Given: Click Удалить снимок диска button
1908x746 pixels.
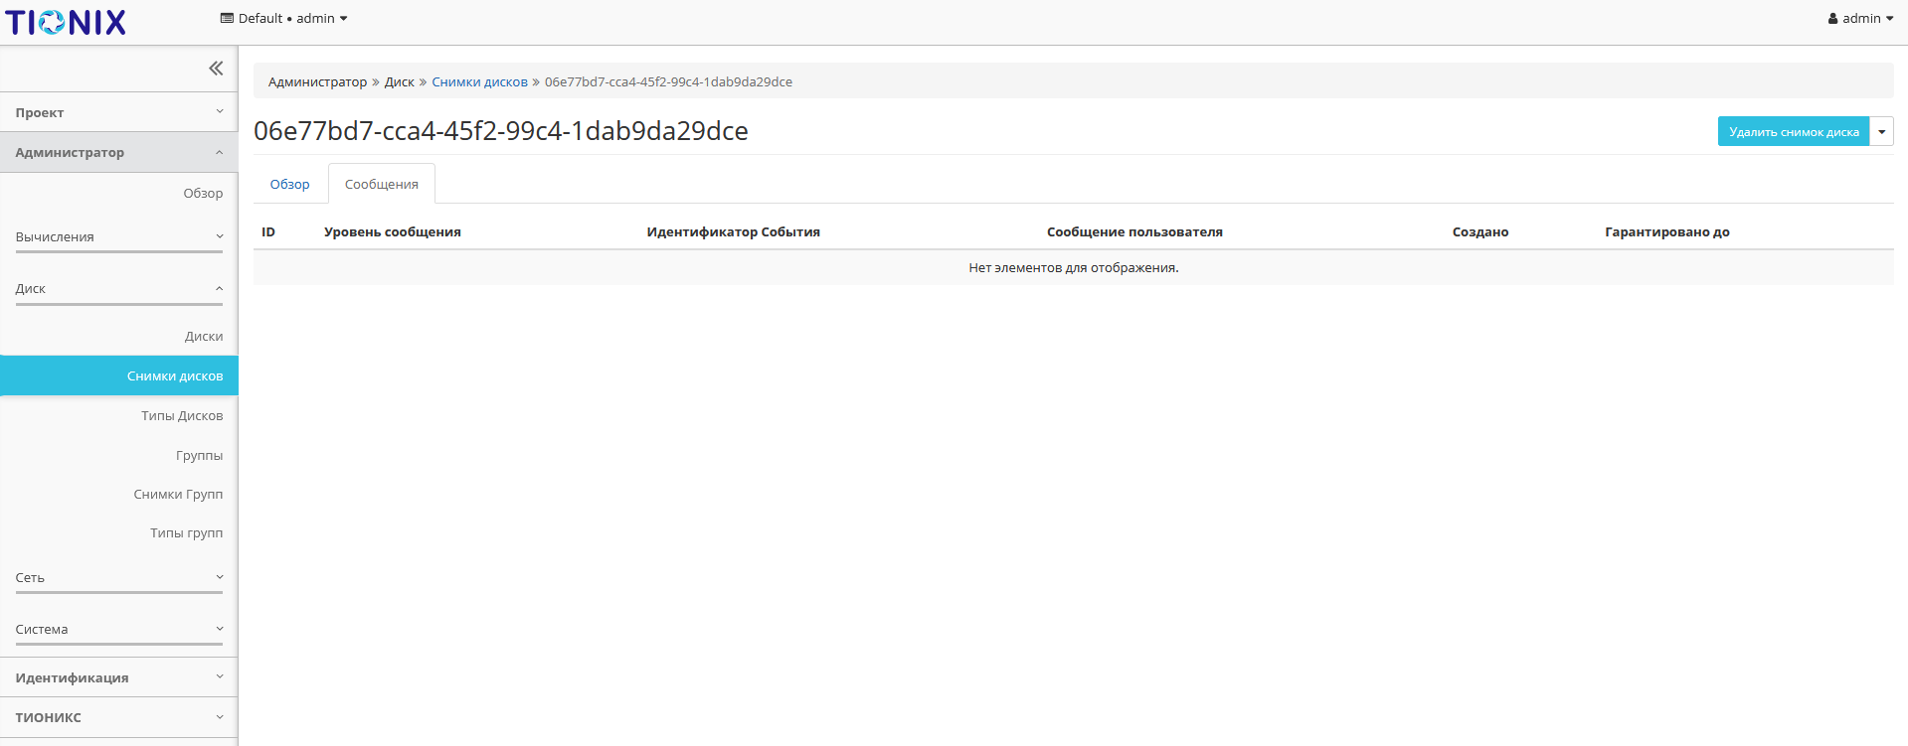Looking at the screenshot, I should tap(1793, 132).
